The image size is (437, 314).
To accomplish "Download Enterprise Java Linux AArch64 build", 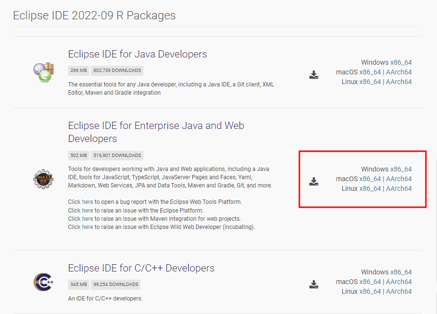I will (x=399, y=188).
